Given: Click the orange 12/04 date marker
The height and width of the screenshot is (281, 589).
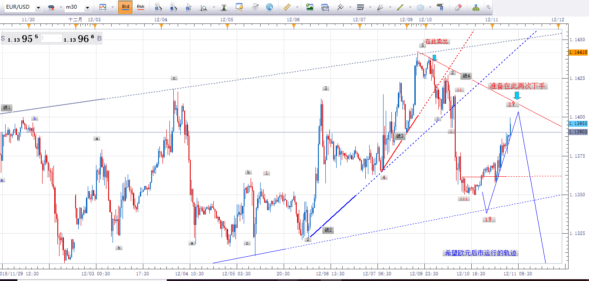Looking at the screenshot, I should click(x=161, y=26).
